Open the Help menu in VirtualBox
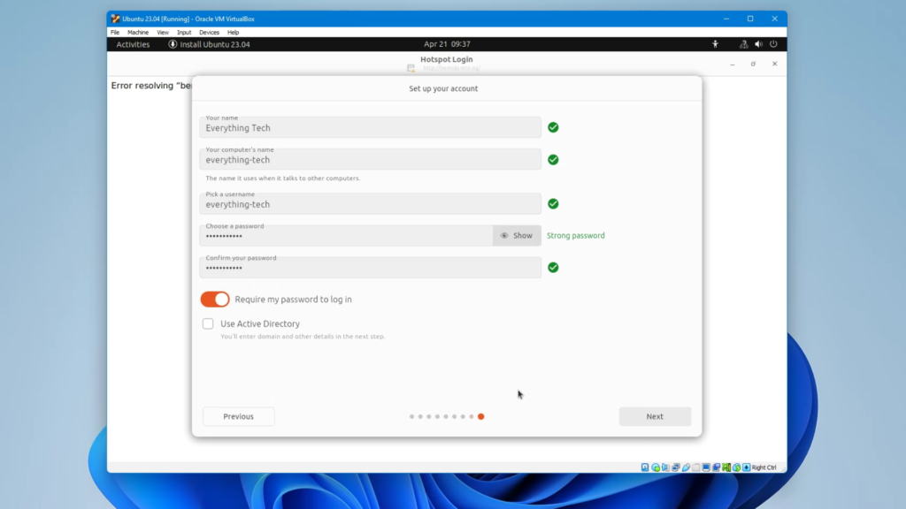 click(x=233, y=33)
